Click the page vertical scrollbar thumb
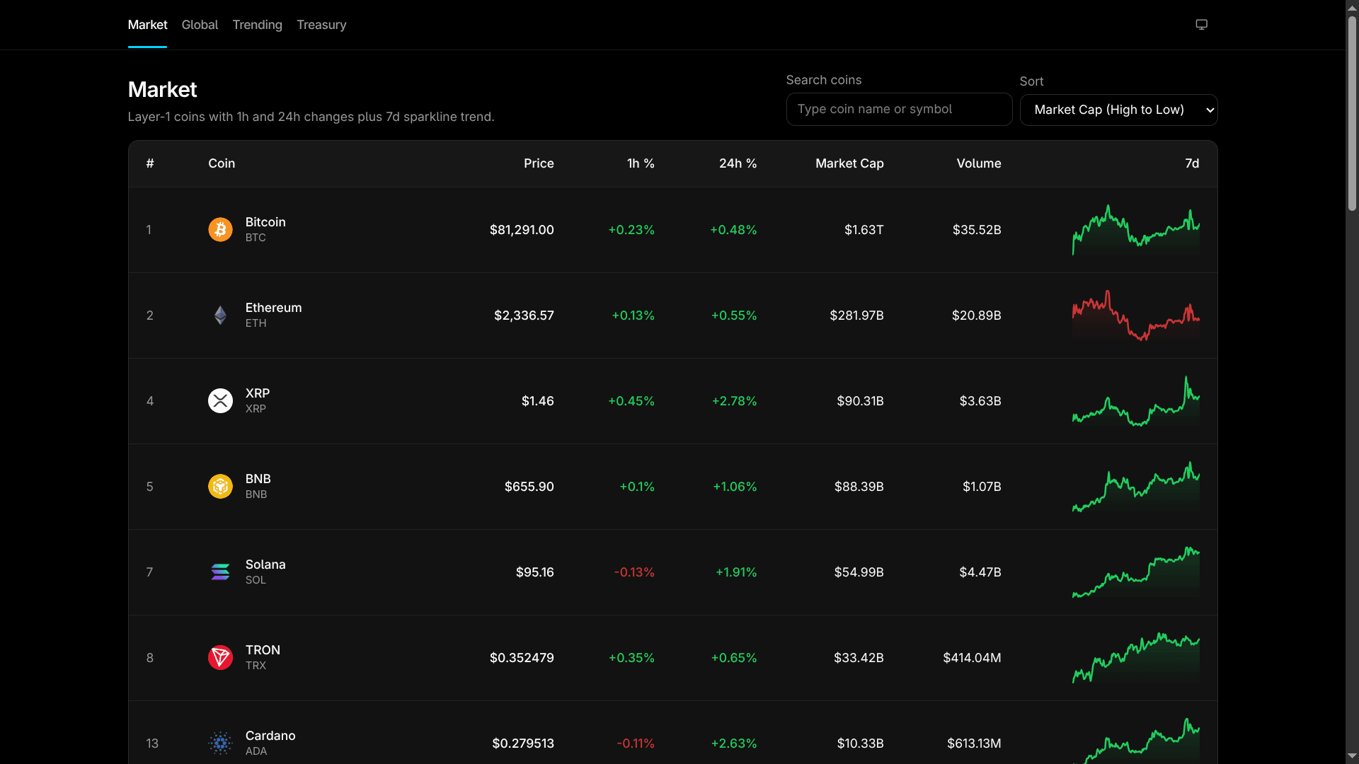Viewport: 1359px width, 764px height. 1352,113
